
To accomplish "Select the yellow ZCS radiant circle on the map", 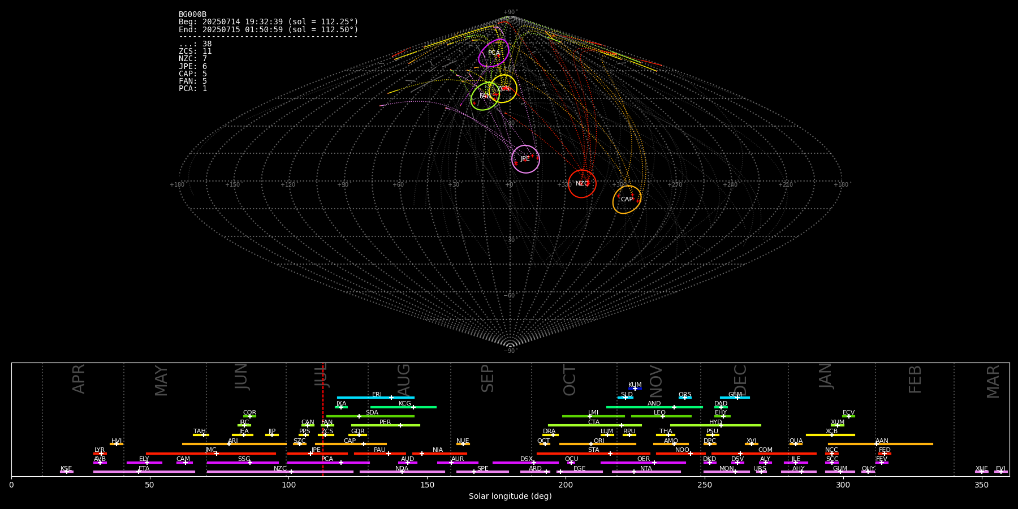I will point(503,89).
